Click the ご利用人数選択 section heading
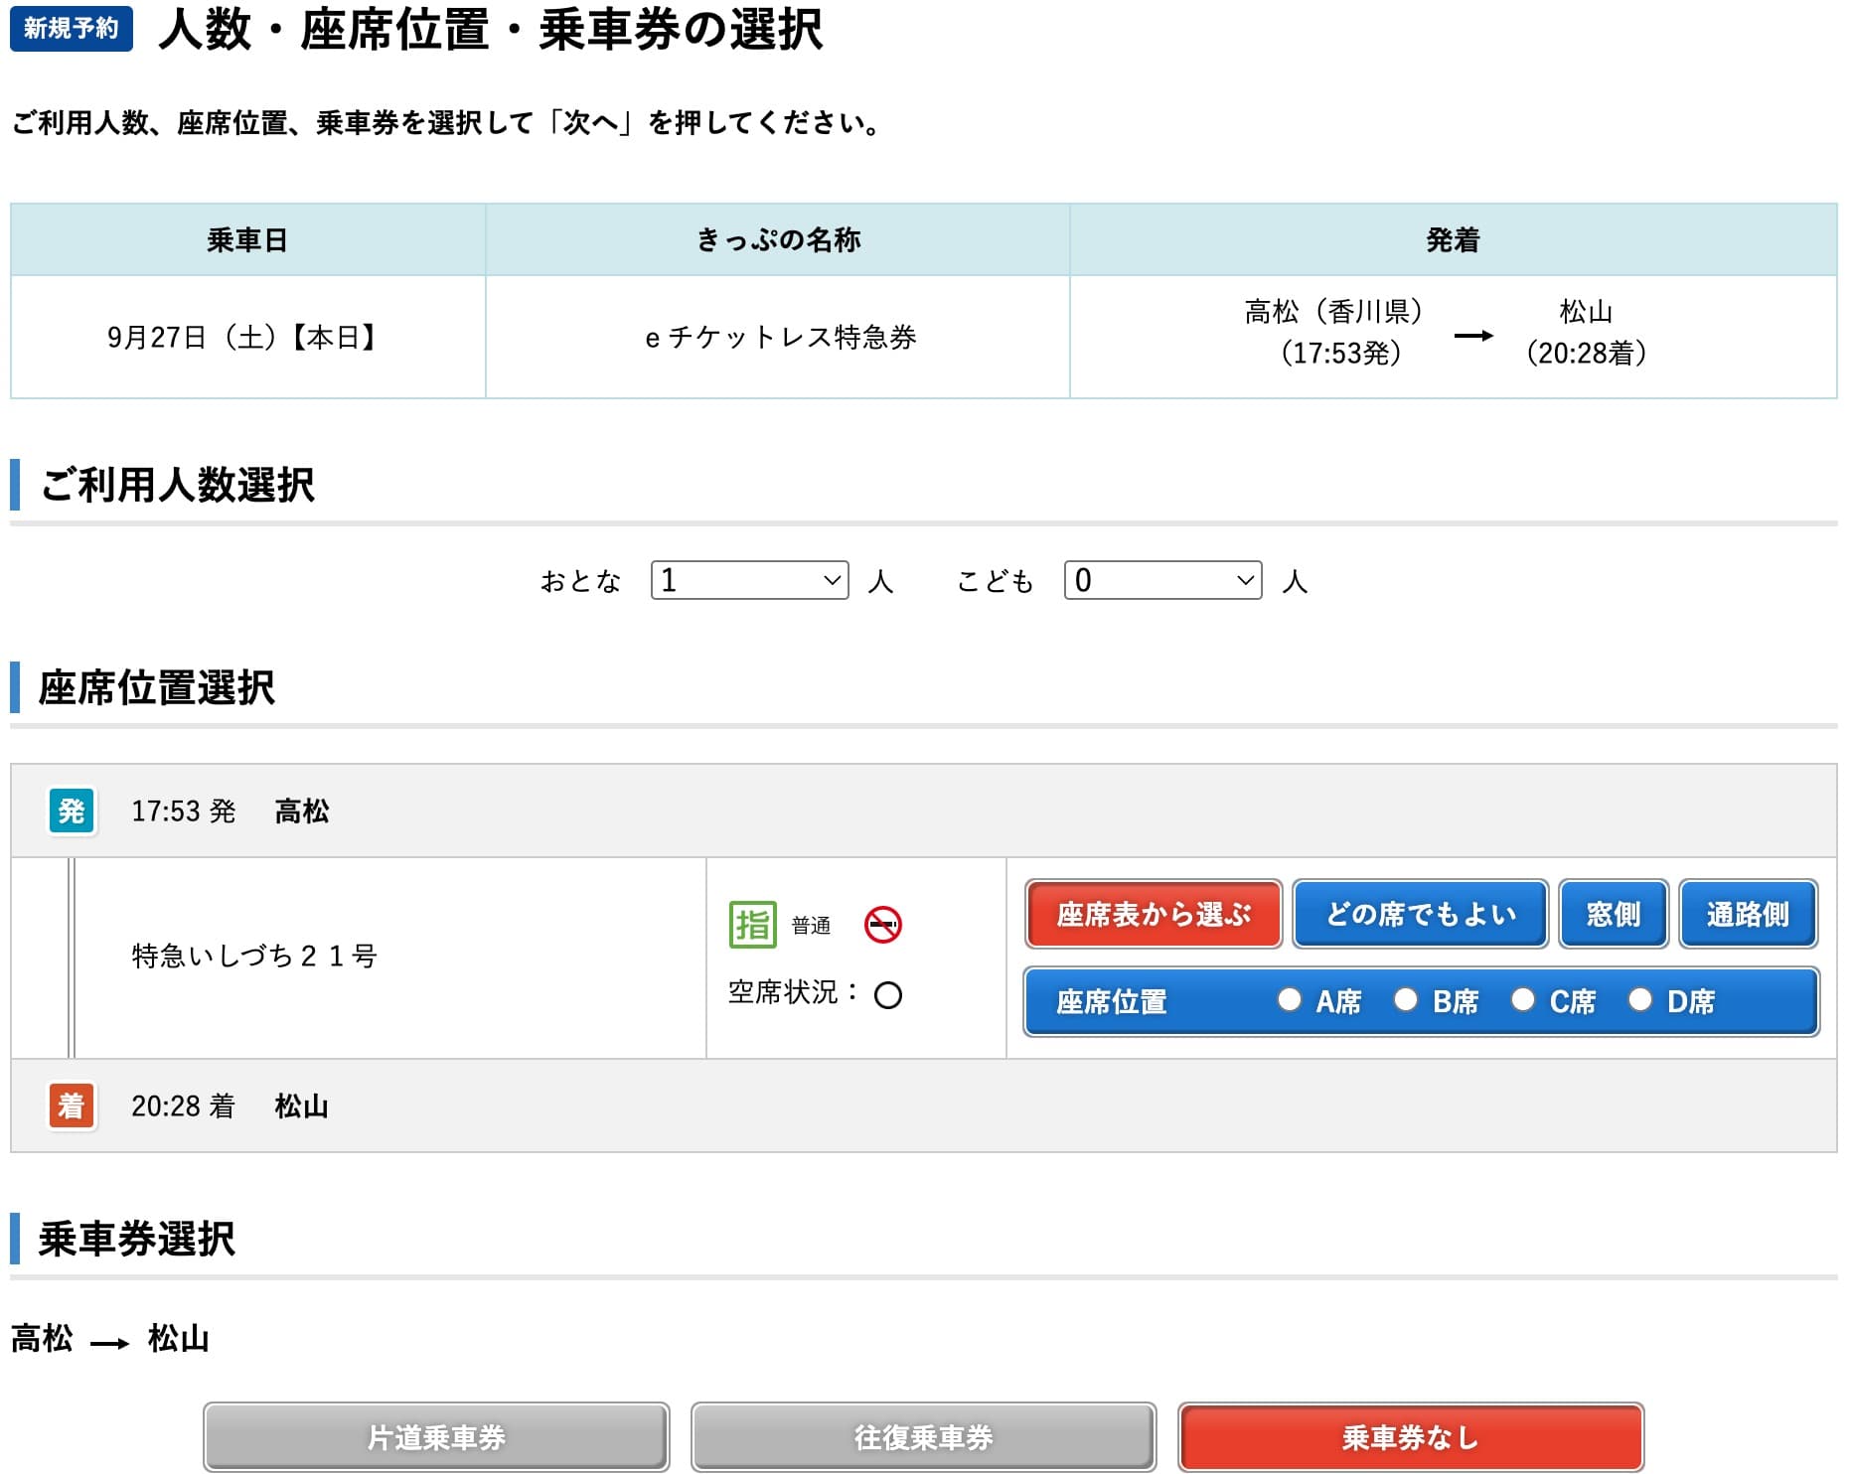Screen dimensions: 1850x1474 coord(177,485)
